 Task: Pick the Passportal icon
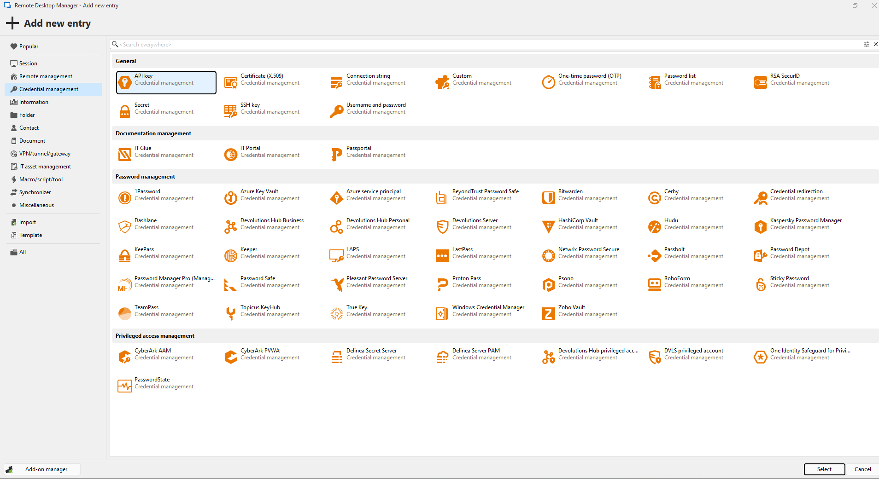pyautogui.click(x=337, y=155)
